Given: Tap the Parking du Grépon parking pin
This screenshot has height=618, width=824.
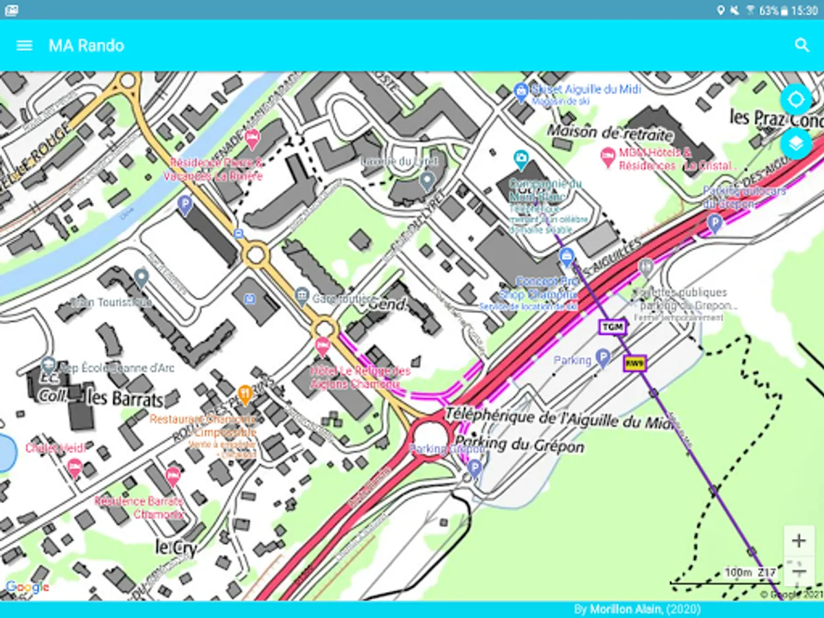Looking at the screenshot, I should pos(474,468).
